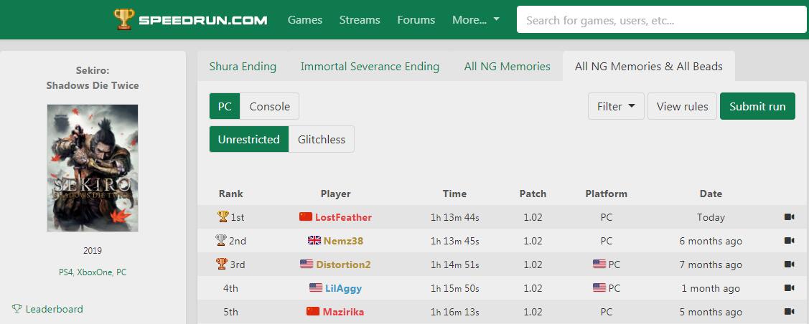The width and height of the screenshot is (809, 324).
Task: Click the search games and users field
Action: pyautogui.click(x=661, y=20)
